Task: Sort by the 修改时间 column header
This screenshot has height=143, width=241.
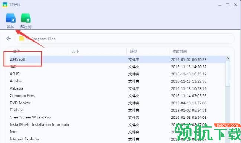Action: point(179,51)
